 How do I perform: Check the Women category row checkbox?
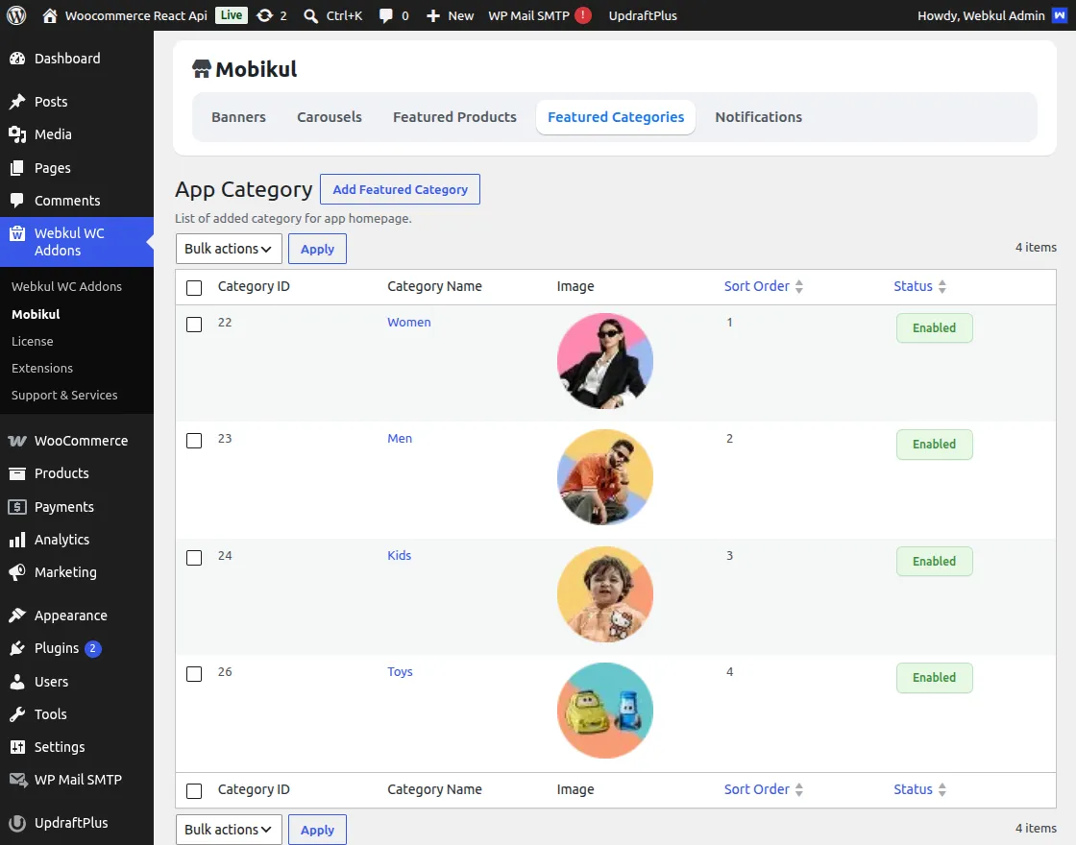[194, 325]
